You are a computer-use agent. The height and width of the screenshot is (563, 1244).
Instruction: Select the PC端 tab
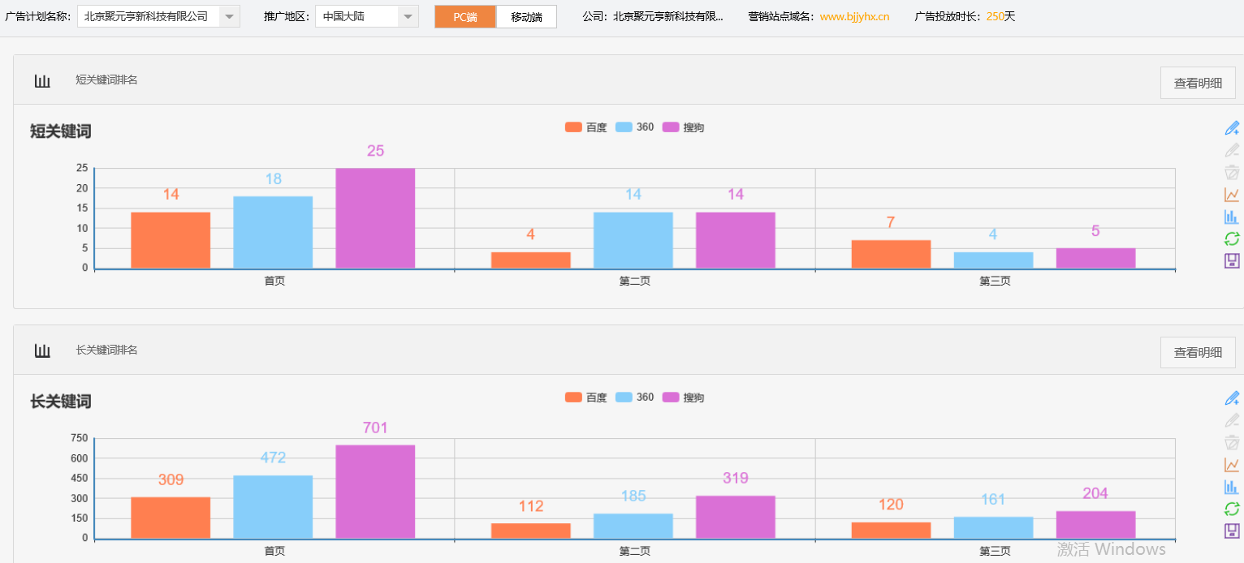(x=464, y=15)
